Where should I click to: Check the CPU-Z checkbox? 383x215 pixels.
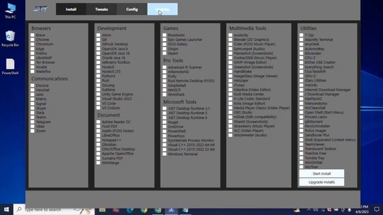302,58
